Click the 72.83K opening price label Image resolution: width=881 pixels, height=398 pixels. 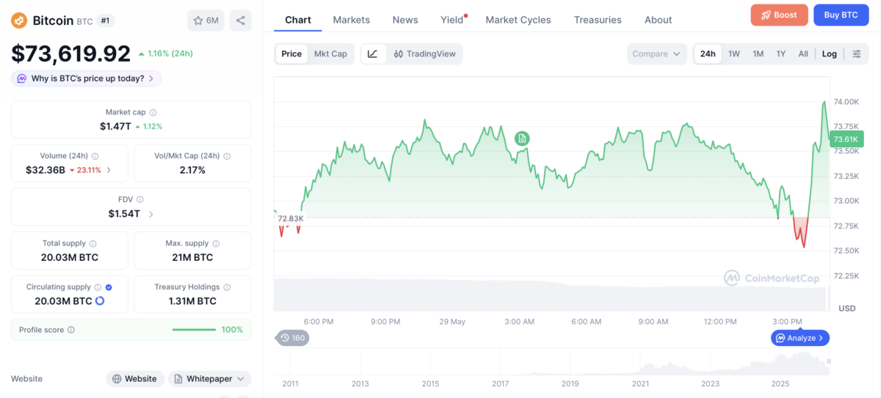(x=290, y=218)
